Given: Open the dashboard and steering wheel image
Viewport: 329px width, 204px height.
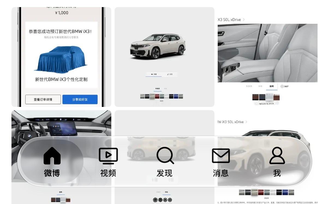Looking at the screenshot, I should point(61,157).
